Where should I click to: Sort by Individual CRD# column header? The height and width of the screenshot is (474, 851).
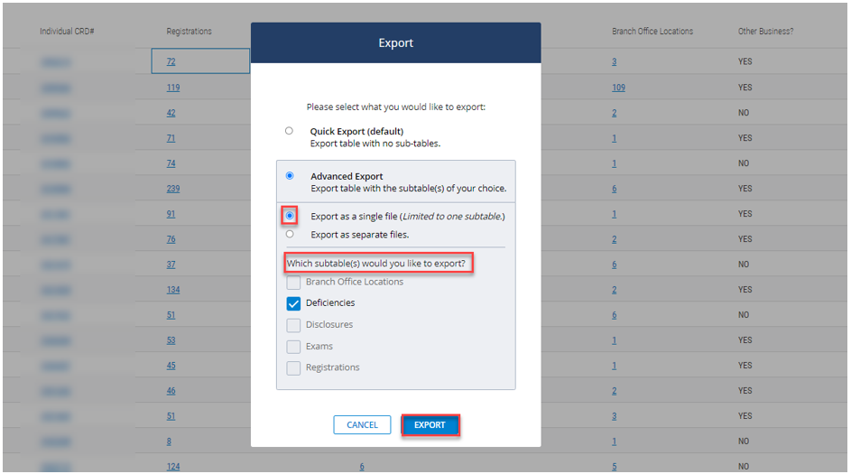(x=68, y=32)
